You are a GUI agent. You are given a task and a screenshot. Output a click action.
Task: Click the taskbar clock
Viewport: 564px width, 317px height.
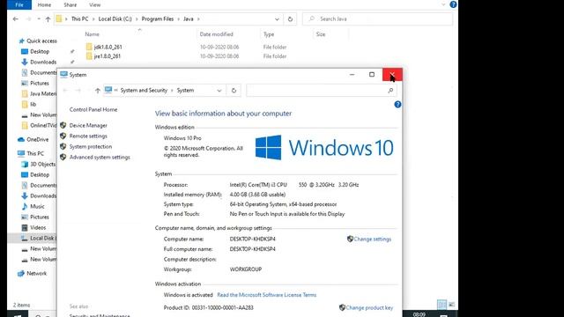pos(419,314)
